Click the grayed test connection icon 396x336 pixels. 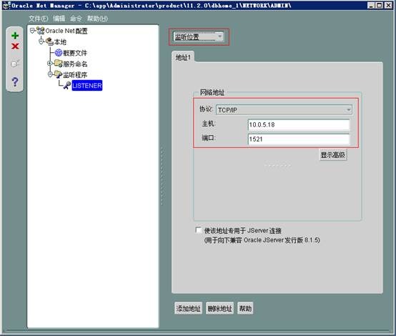(x=15, y=64)
